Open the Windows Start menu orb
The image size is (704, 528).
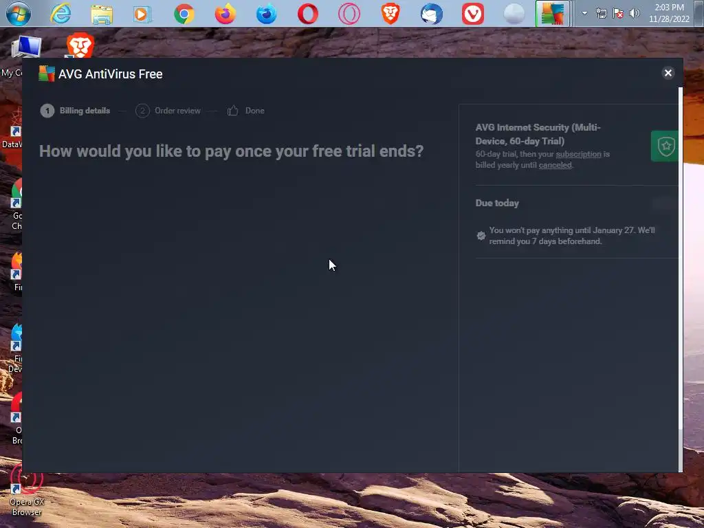click(x=19, y=14)
